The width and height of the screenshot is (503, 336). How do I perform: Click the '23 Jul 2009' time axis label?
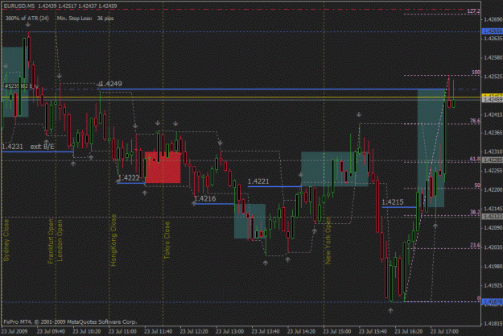click(14, 331)
